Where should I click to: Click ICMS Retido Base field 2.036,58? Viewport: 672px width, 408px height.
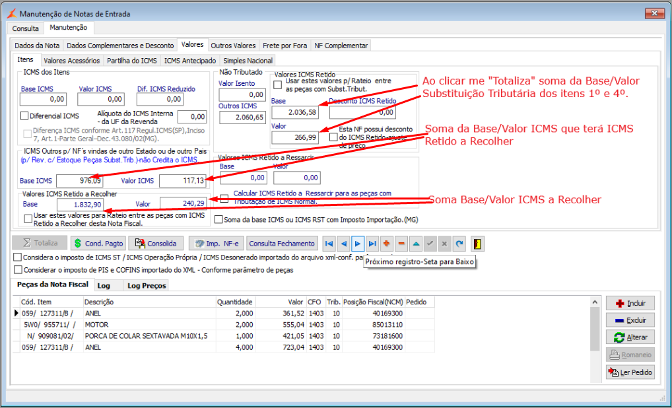click(x=295, y=112)
